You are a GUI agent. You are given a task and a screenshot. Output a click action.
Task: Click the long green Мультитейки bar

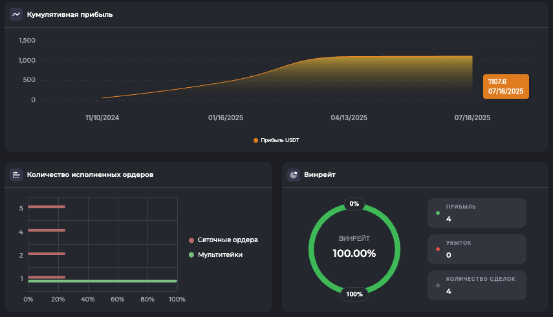[x=102, y=281]
